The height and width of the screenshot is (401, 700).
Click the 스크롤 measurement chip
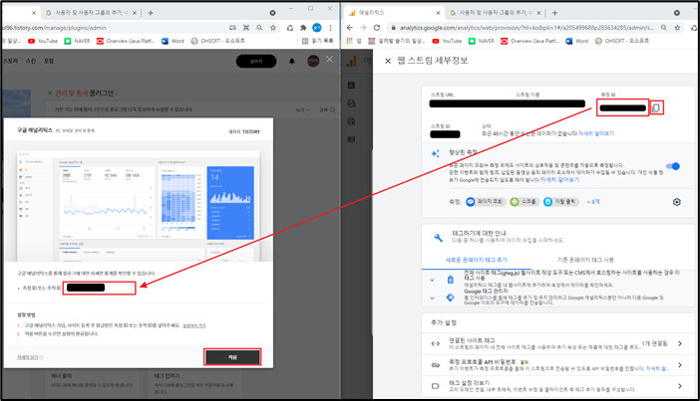click(525, 202)
